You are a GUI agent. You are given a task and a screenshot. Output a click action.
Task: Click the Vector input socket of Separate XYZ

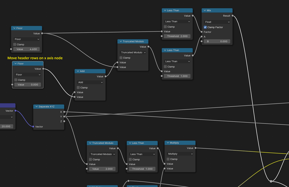click(33, 127)
